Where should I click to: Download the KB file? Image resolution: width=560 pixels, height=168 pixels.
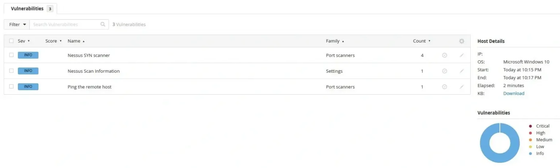click(x=514, y=93)
